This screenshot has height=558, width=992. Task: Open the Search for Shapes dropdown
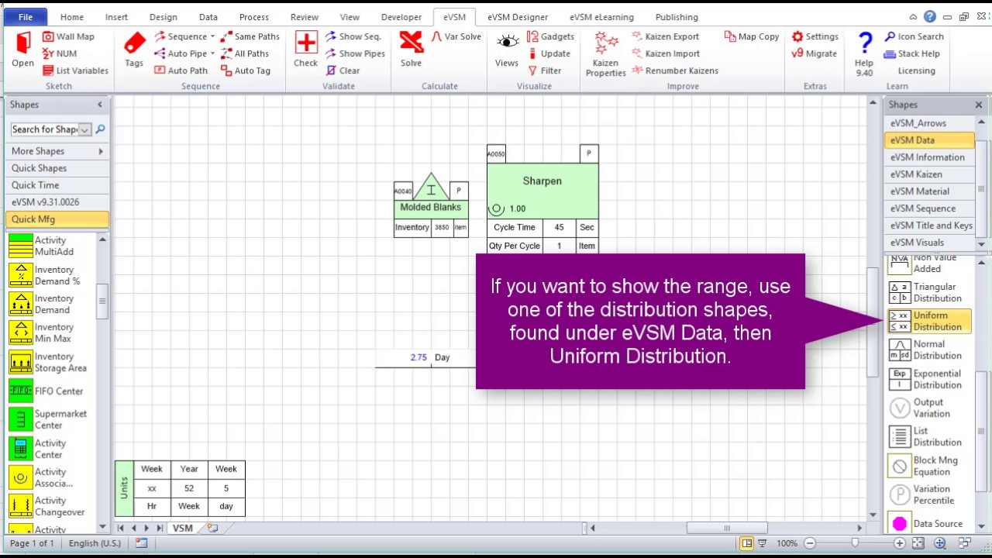pos(84,129)
